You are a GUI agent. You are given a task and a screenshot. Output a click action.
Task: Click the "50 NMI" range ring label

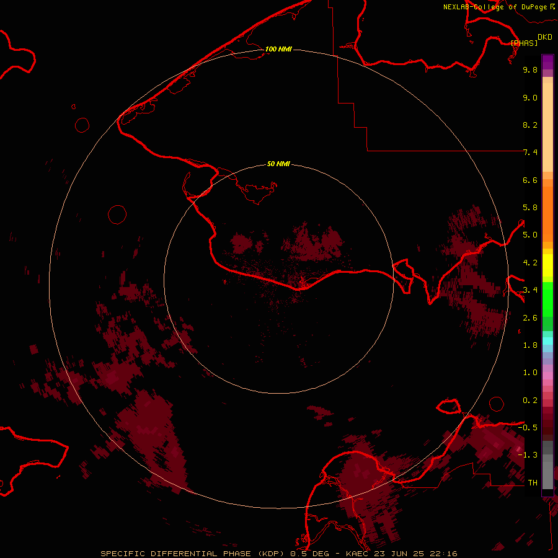click(278, 164)
